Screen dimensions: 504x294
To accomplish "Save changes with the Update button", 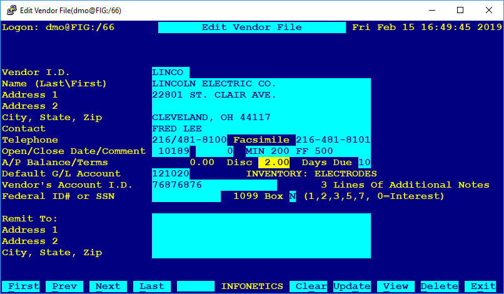I will coord(352,286).
